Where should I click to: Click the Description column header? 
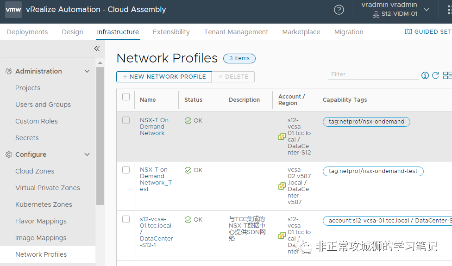(x=244, y=100)
